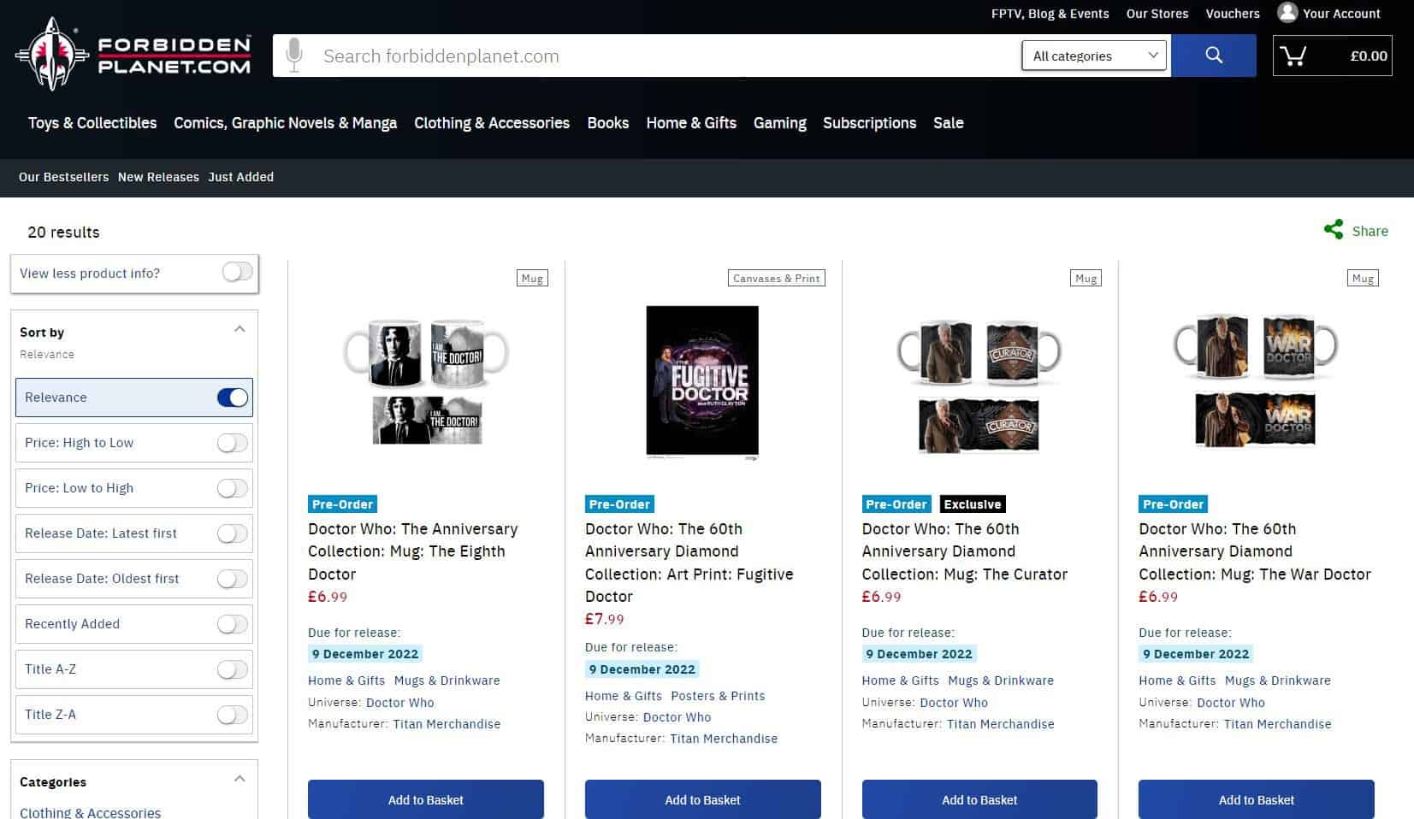Image resolution: width=1414 pixels, height=819 pixels.
Task: Click Pre-Order badge on Eighth Doctor mug
Action: (x=342, y=504)
